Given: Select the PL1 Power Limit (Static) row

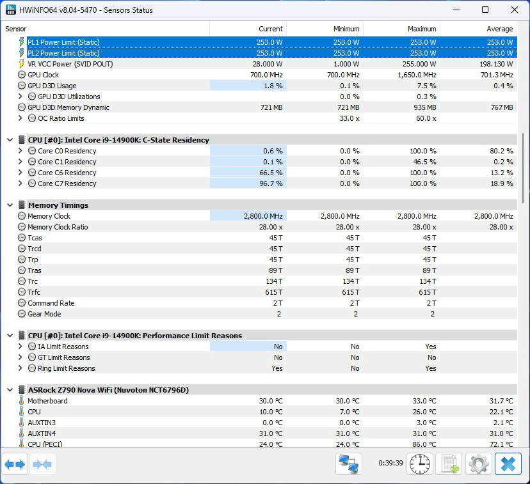Looking at the screenshot, I should coord(63,42).
